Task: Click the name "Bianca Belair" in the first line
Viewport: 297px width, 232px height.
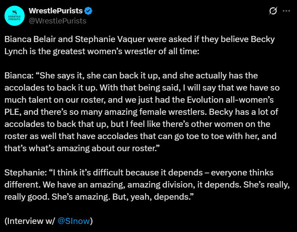Action: click(30, 39)
